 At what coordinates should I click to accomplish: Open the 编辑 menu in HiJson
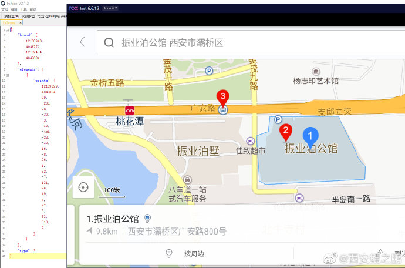click(14, 9)
